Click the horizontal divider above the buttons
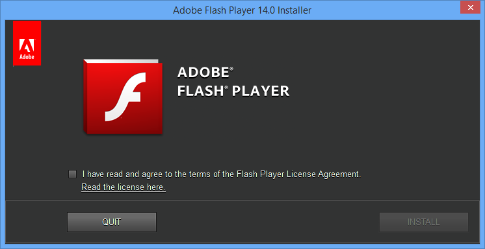485x249 pixels. [x=242, y=200]
